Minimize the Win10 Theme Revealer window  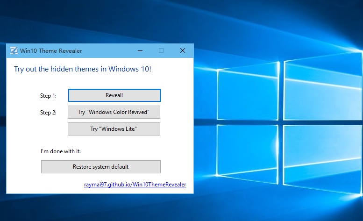coord(140,50)
